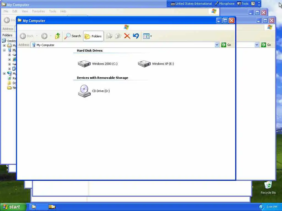Open language bar options arrow
The height and width of the screenshot is (211, 282).
(x=259, y=5)
